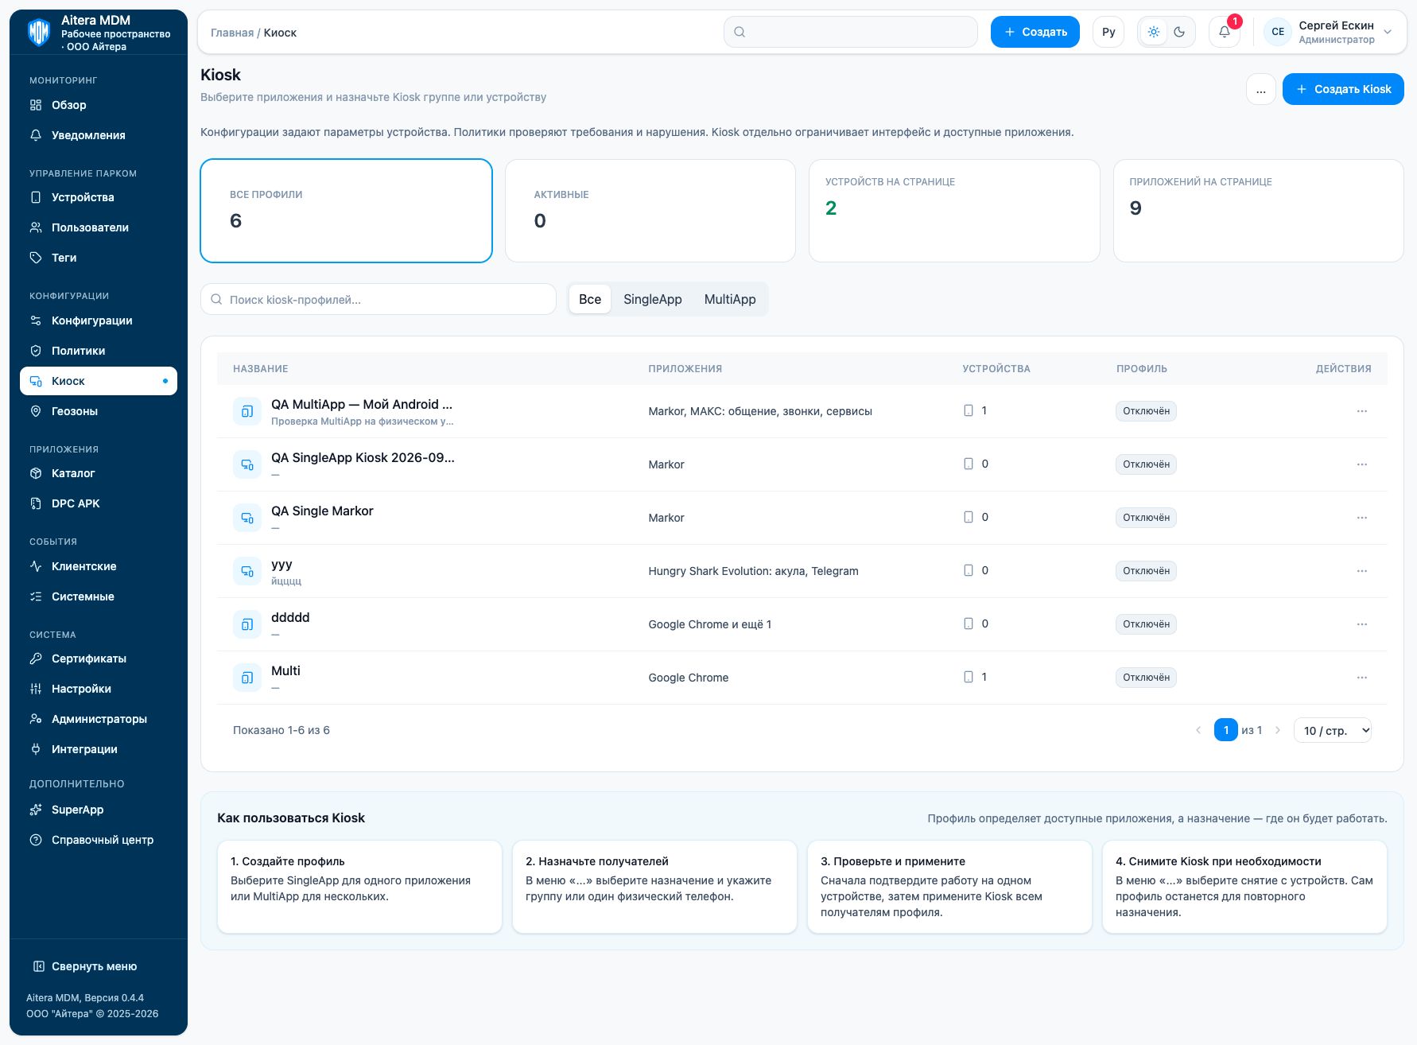Click the yyy profile kiosk icon

247,571
